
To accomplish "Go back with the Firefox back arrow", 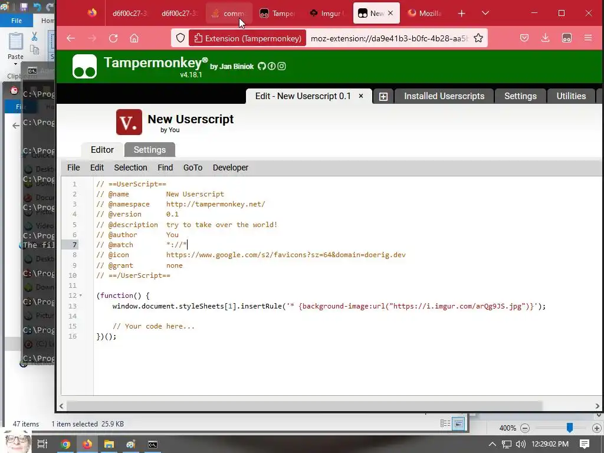I will coord(71,38).
